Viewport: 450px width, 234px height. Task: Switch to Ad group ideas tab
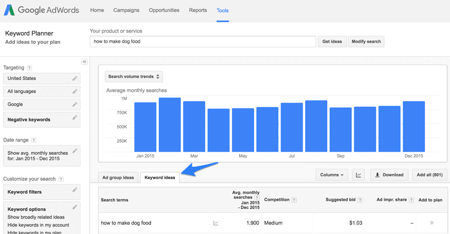pos(118,177)
